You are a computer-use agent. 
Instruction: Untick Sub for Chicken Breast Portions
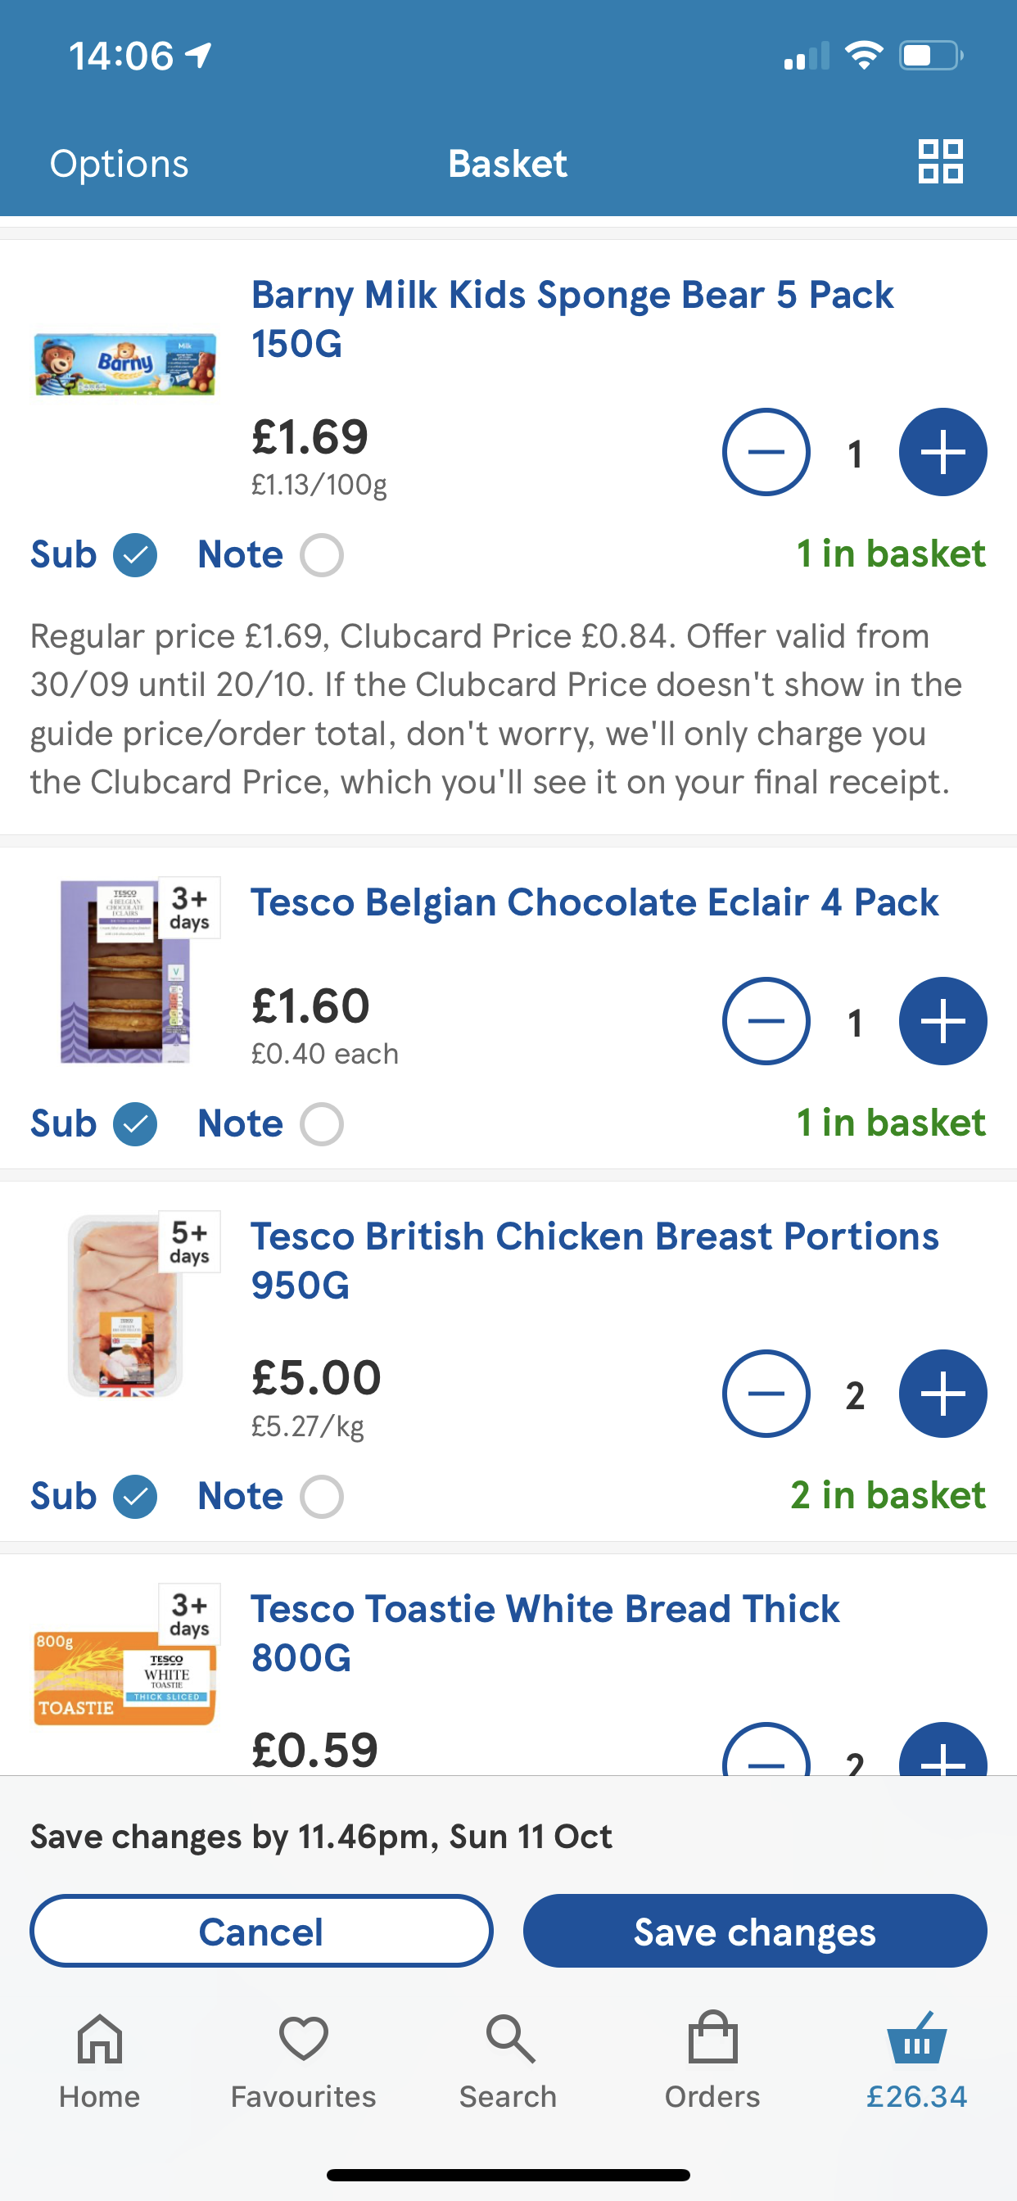tap(135, 1496)
